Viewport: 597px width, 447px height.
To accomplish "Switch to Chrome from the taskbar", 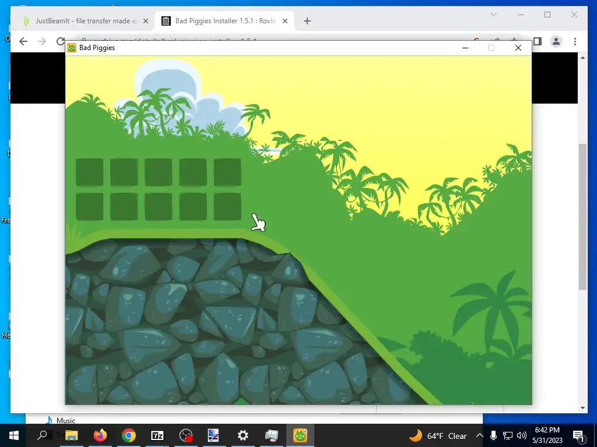I will 129,435.
